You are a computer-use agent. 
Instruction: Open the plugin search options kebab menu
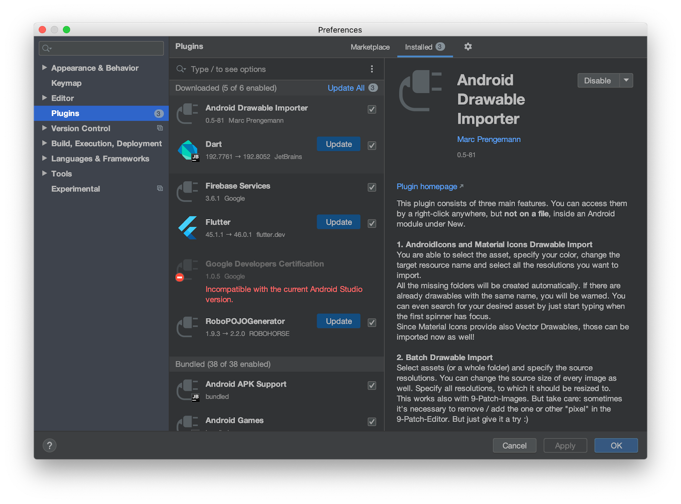pos(372,69)
